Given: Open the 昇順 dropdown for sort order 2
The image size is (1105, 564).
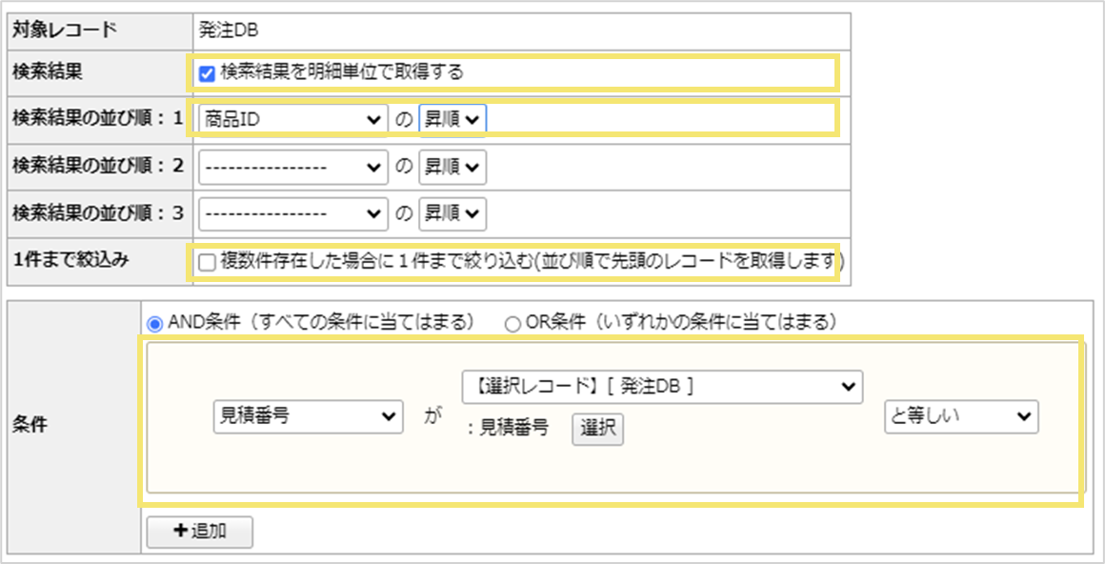Looking at the screenshot, I should pos(452,166).
